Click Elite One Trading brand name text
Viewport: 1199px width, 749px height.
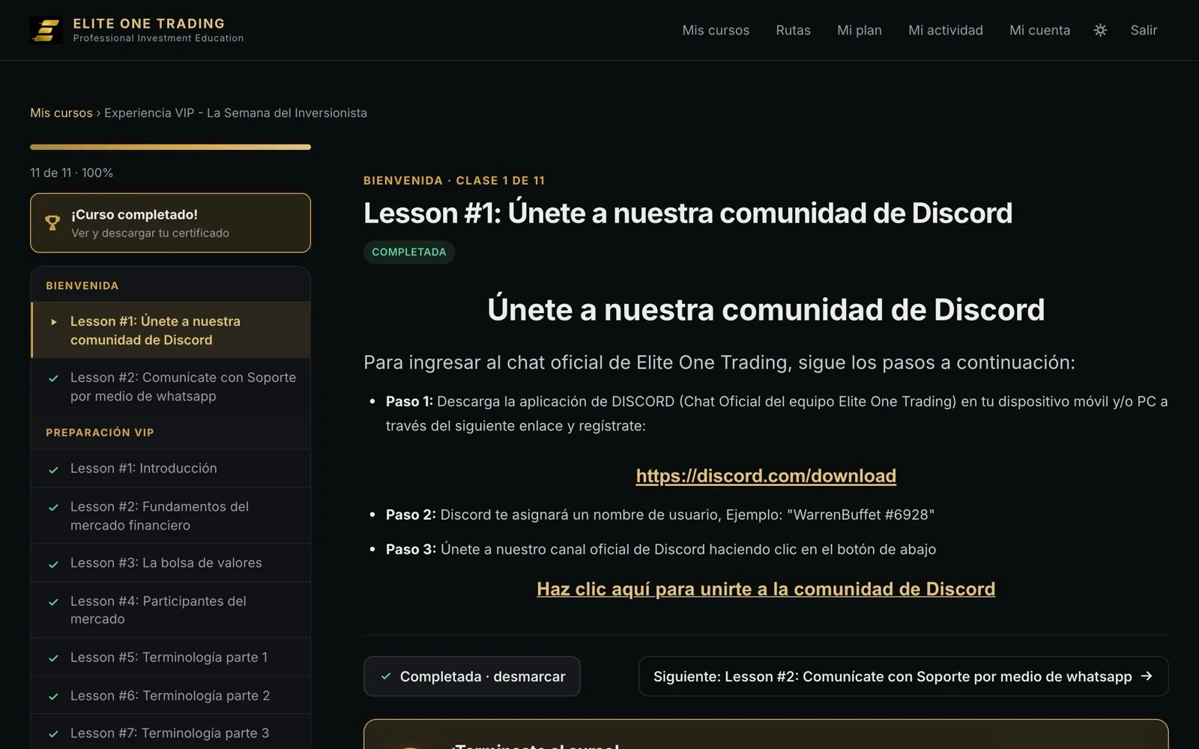(149, 23)
